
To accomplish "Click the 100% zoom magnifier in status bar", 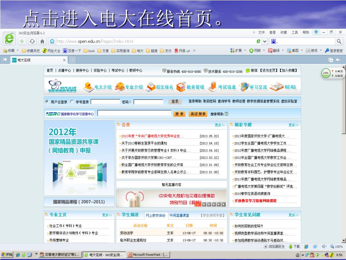I will [x=332, y=246].
